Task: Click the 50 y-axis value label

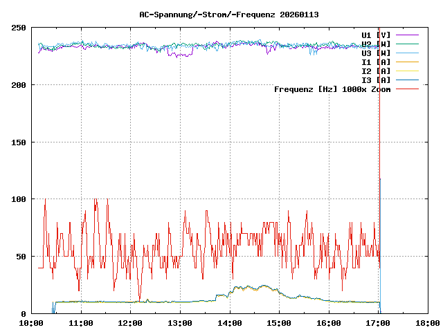Action: coord(21,257)
